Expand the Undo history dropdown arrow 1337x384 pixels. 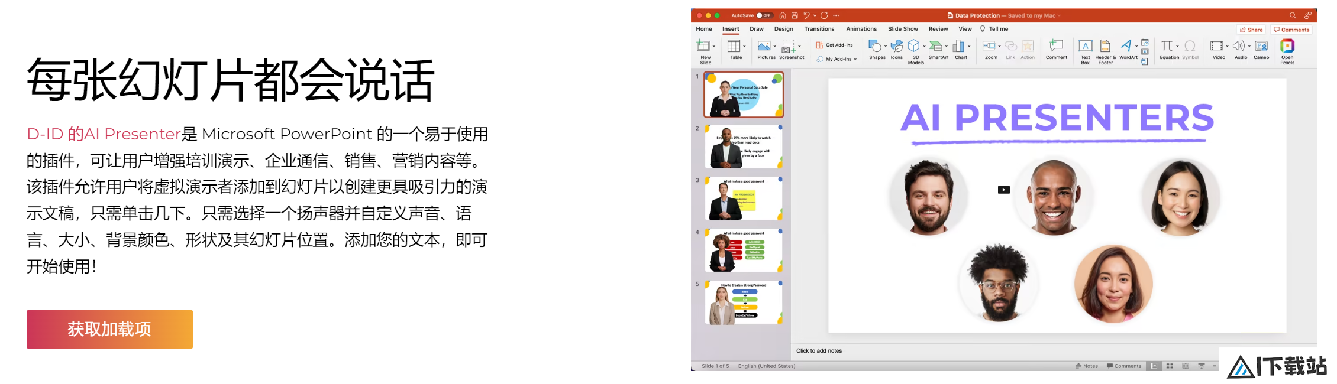tap(815, 15)
